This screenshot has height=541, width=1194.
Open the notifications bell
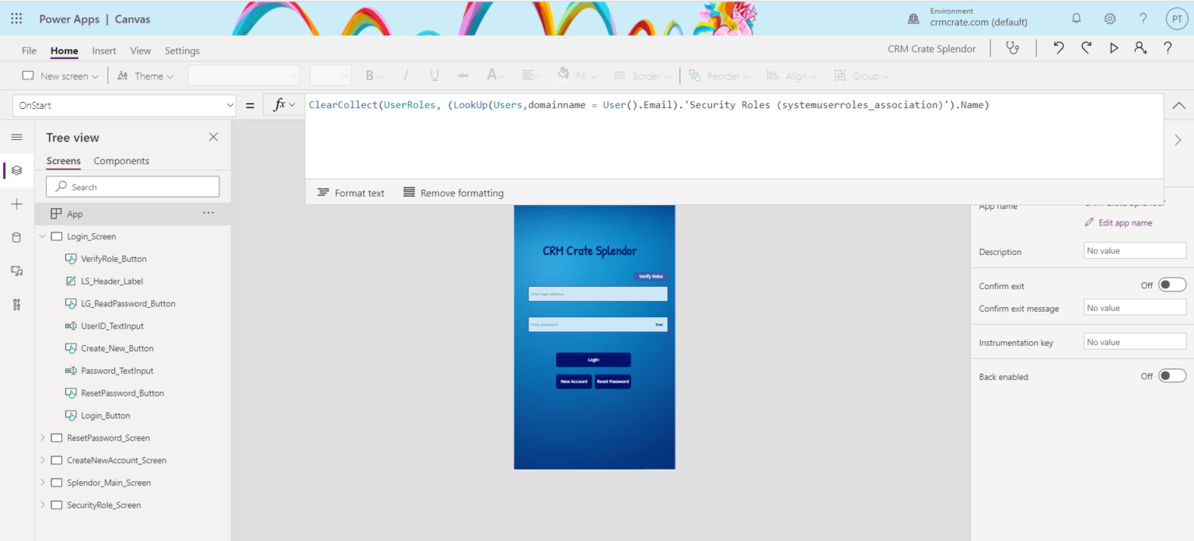(1077, 18)
